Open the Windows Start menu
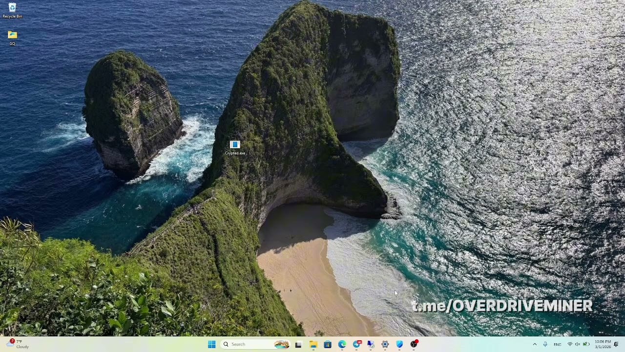This screenshot has width=625, height=352. 211,344
